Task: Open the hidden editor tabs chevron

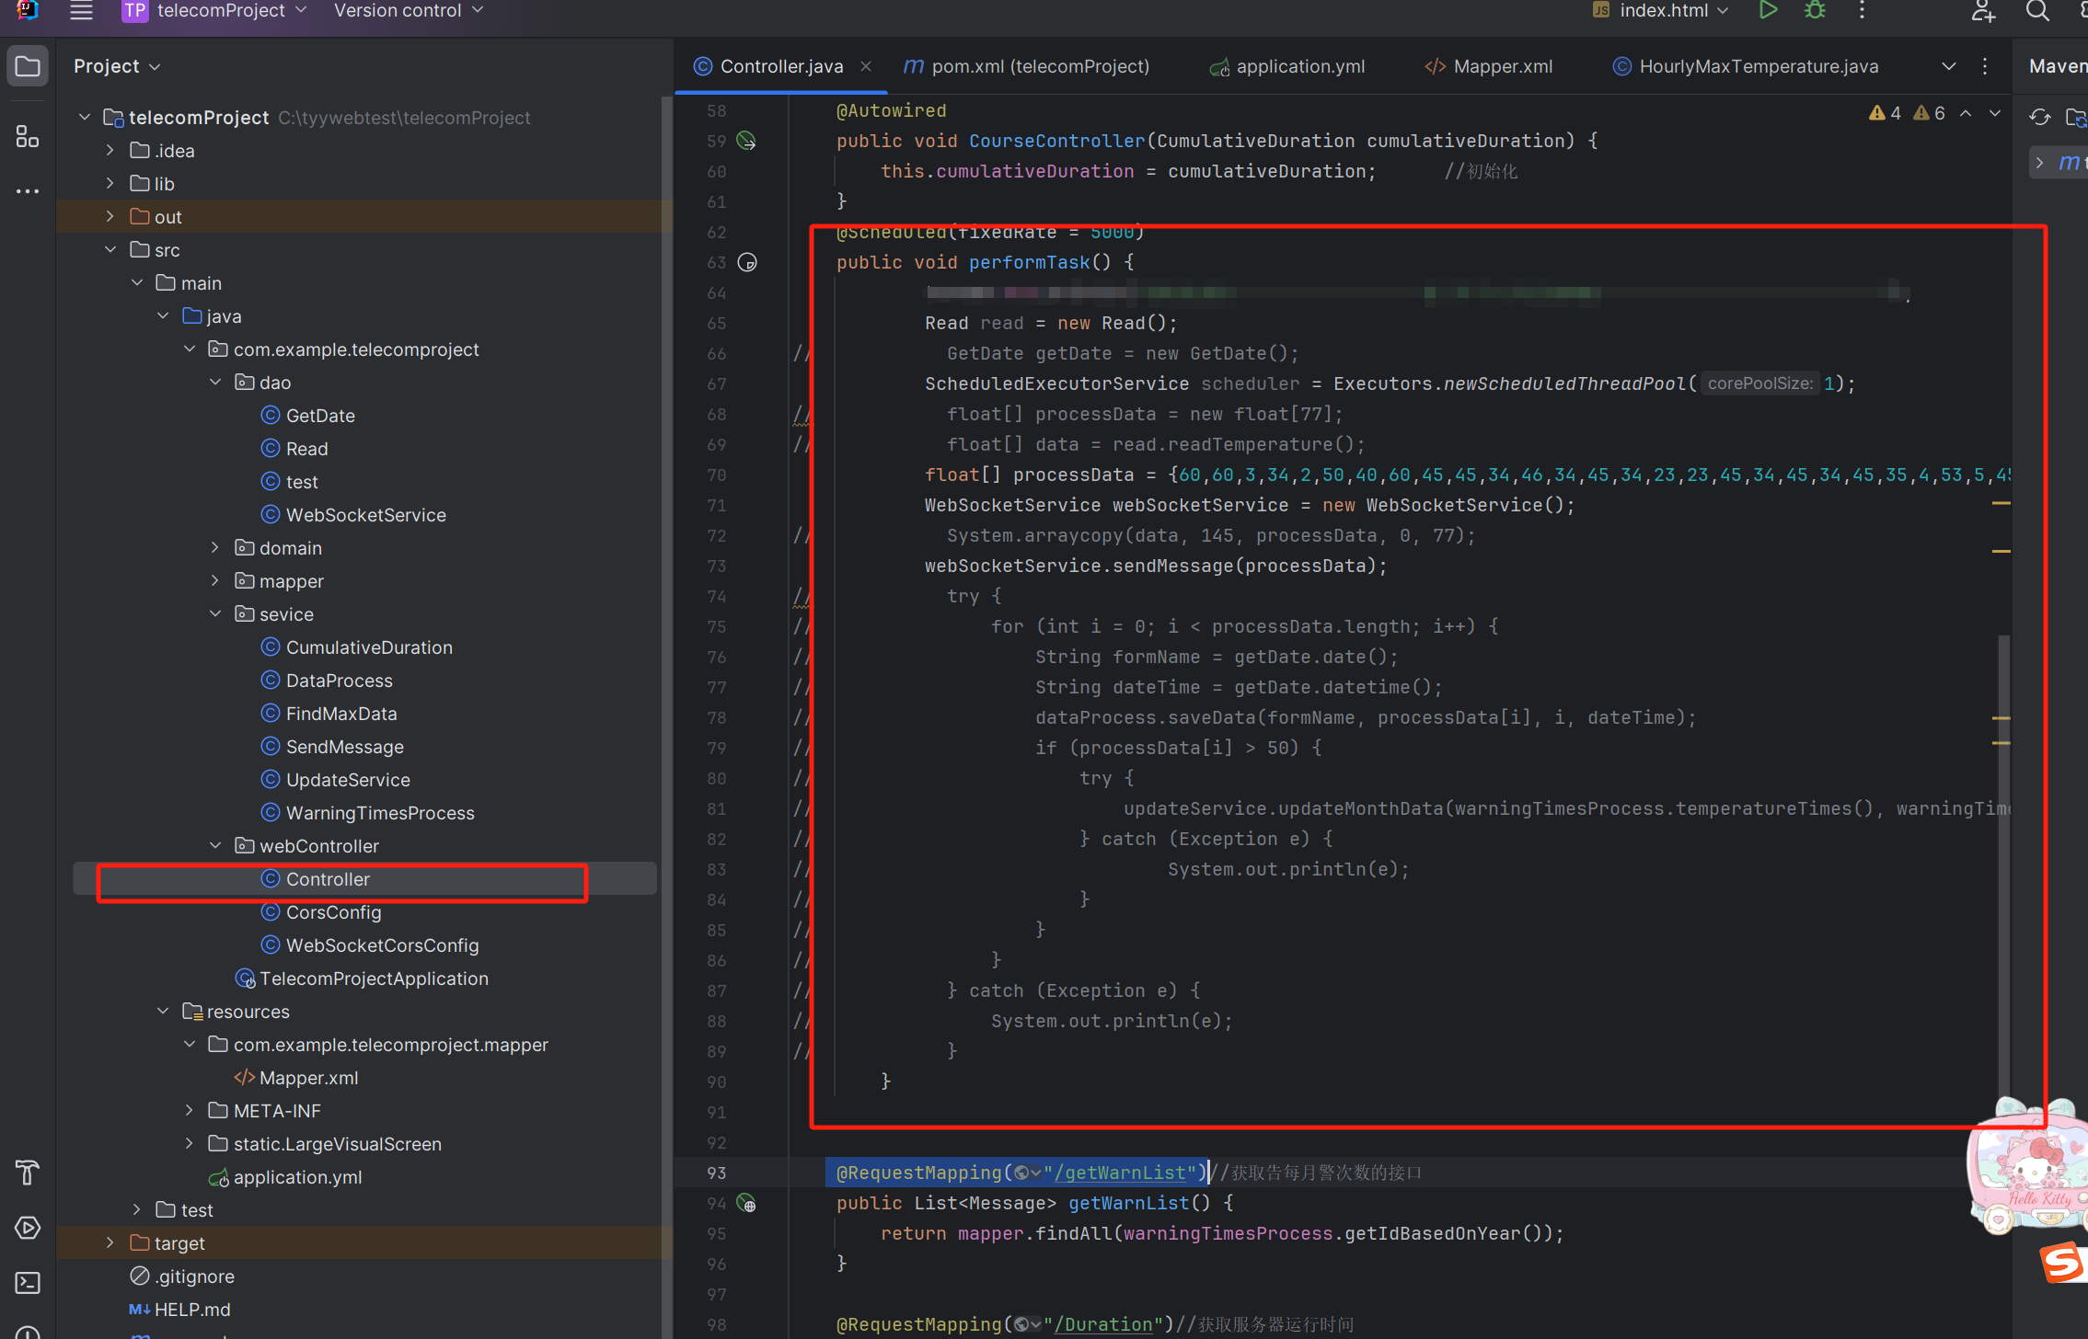Action: click(1949, 65)
